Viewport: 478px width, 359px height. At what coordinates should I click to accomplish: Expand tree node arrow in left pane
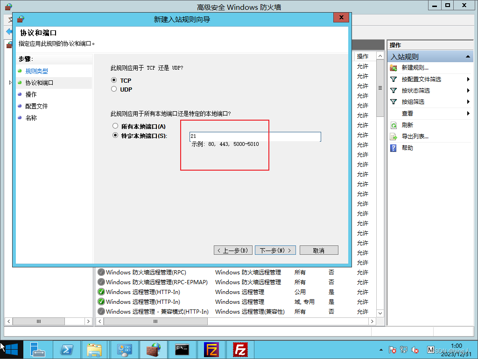point(10,82)
